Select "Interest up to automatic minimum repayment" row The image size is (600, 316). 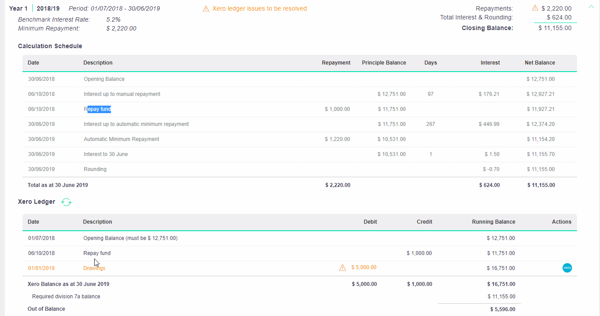[136, 124]
